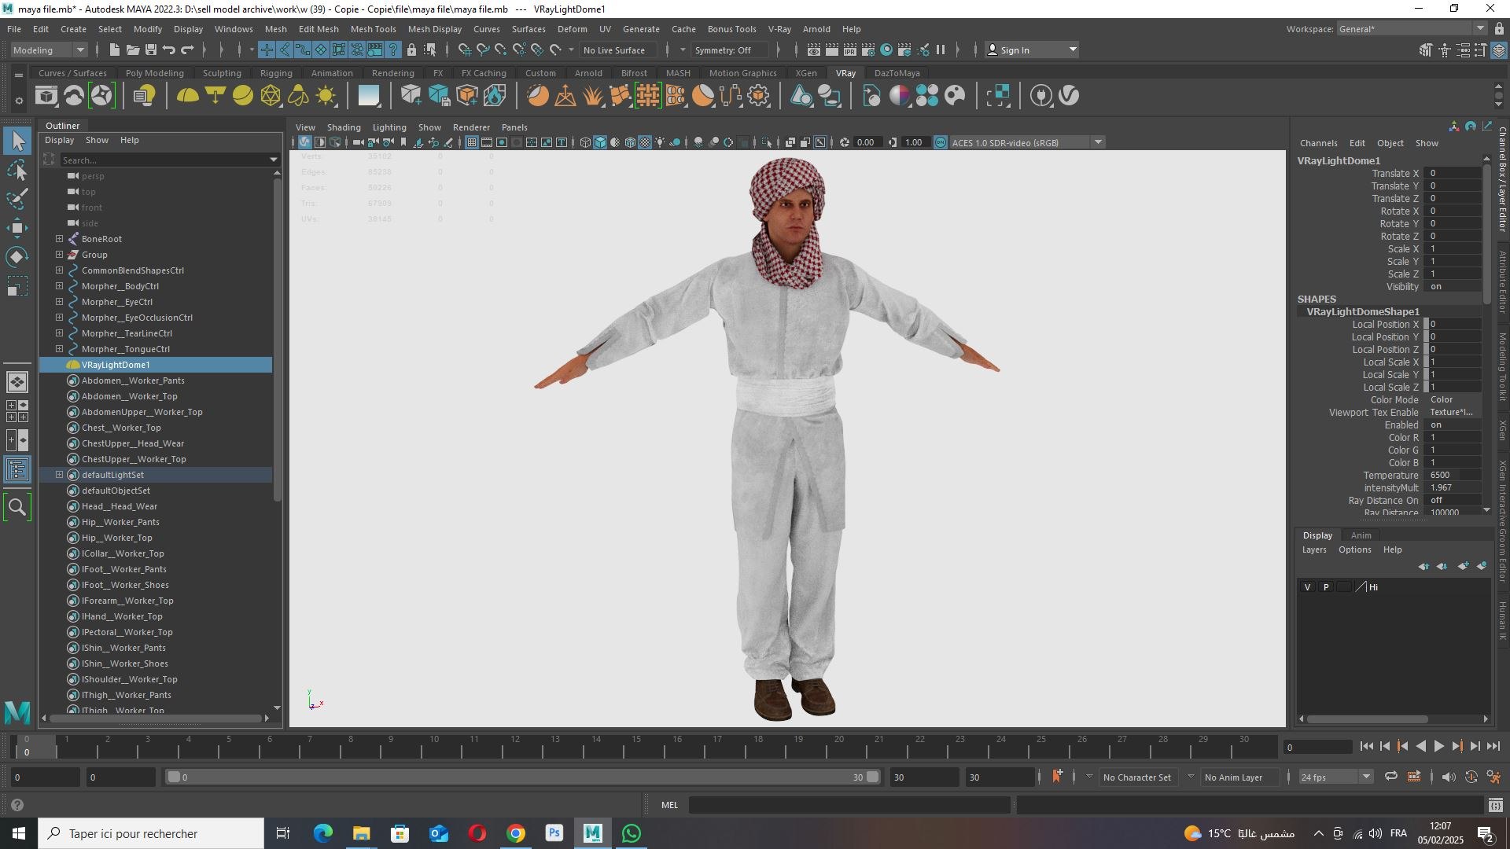This screenshot has width=1510, height=849.
Task: Click the V-Ray mesh light polyhedron icon
Action: [271, 96]
